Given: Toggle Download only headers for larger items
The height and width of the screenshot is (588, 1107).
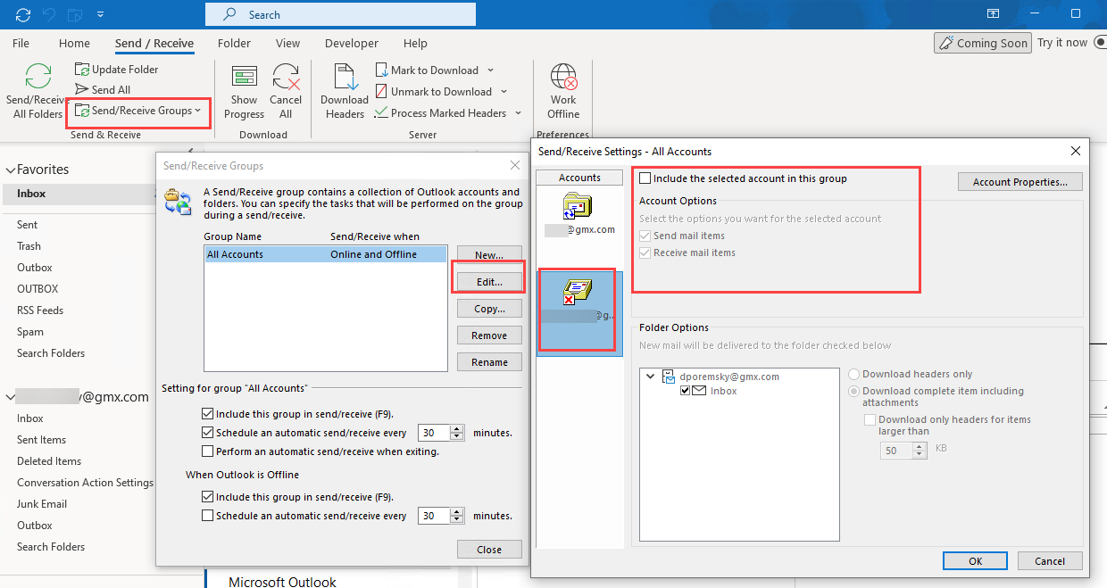Looking at the screenshot, I should click(870, 419).
